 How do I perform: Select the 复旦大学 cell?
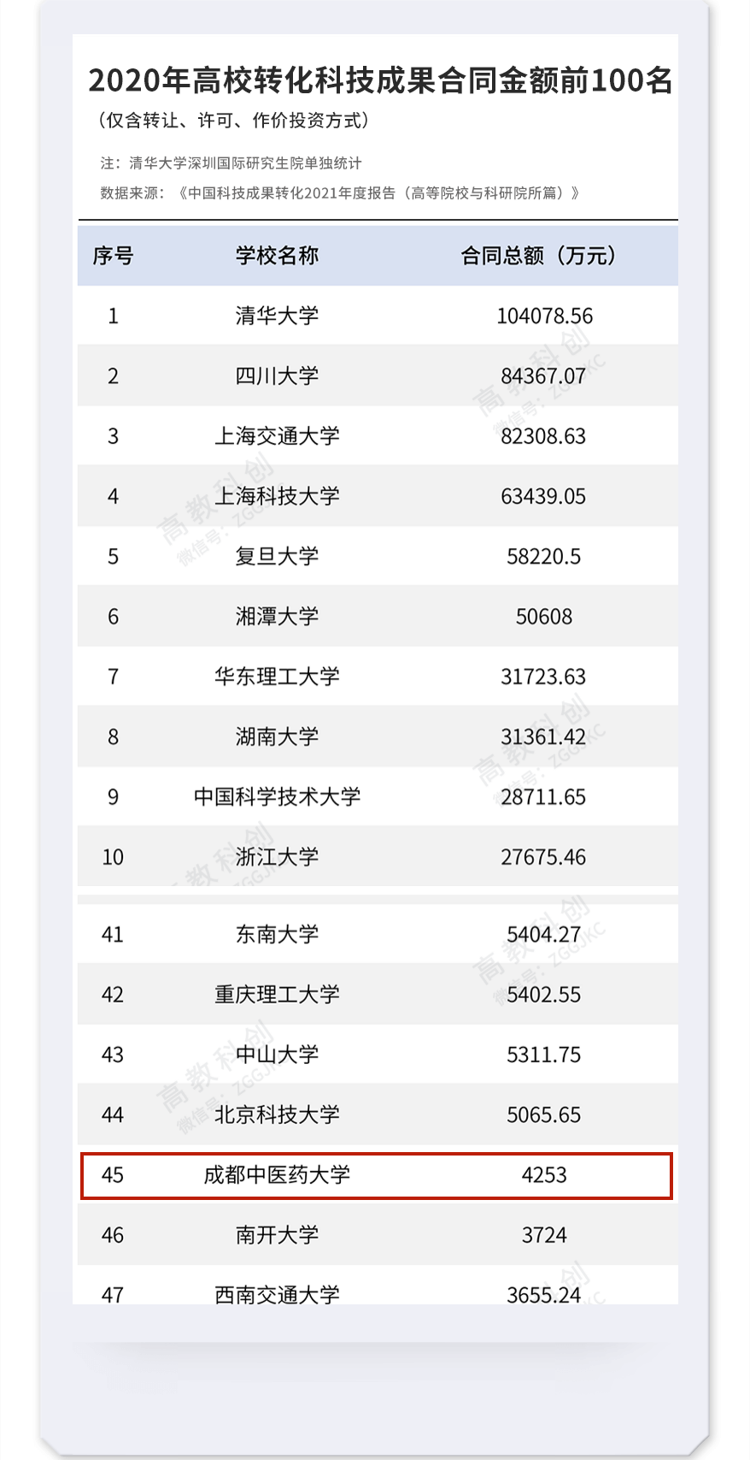pyautogui.click(x=277, y=556)
